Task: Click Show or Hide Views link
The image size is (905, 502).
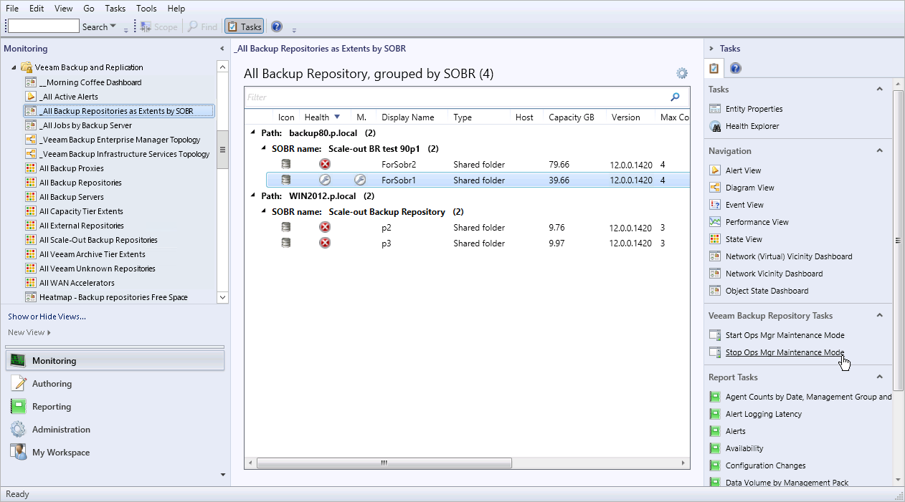Action: 47,317
